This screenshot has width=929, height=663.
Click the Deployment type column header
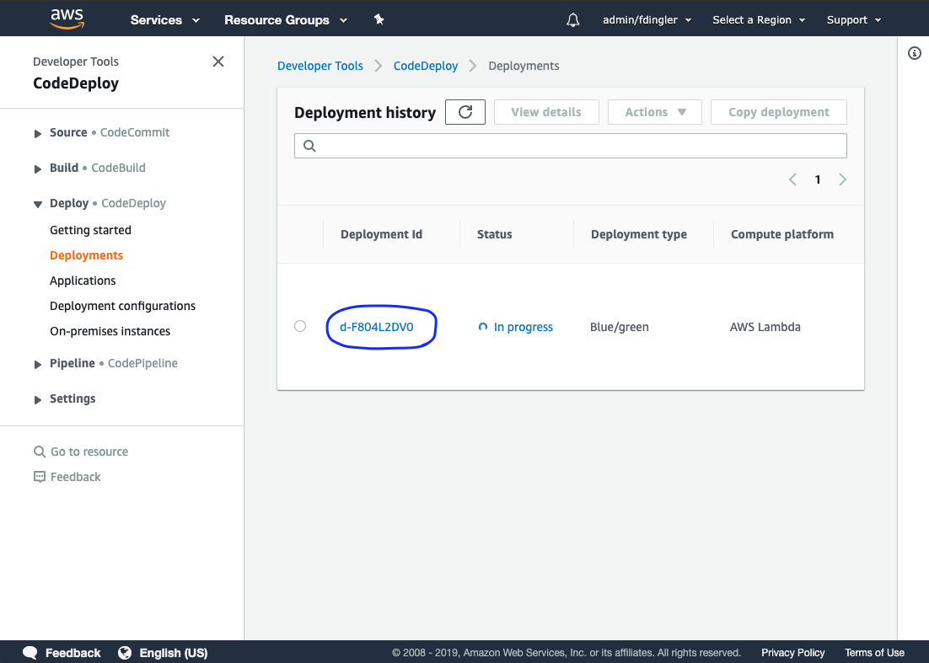(639, 234)
